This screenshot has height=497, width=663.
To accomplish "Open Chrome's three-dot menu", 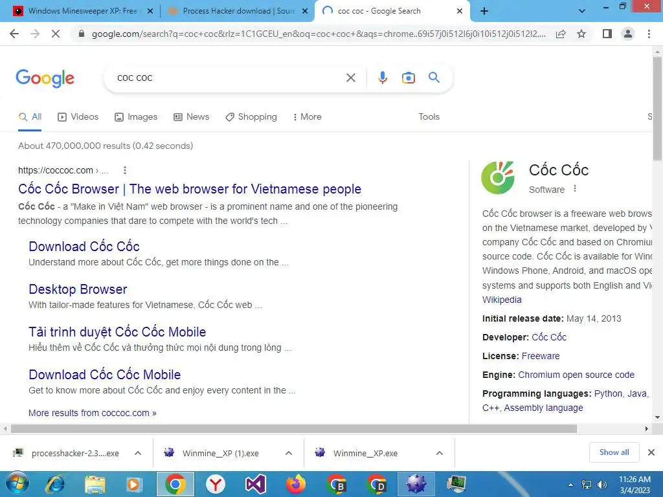I will pyautogui.click(x=649, y=34).
